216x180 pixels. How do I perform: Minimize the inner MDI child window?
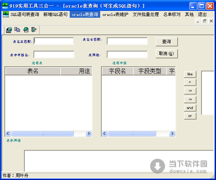[198, 21]
